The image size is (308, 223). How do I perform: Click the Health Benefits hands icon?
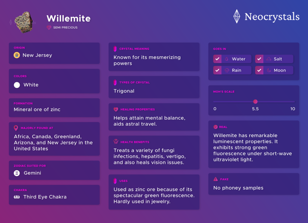click(x=116, y=141)
